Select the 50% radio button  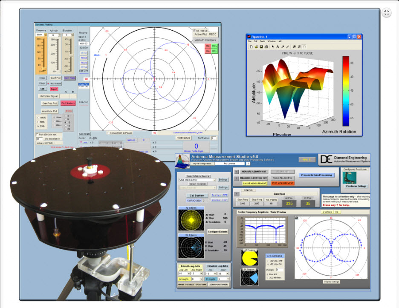38,122
